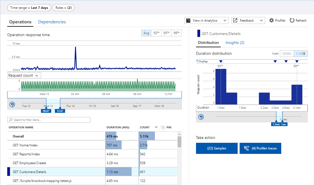314x185 pixels.
Task: Click the Profiler label icon in the distribution chart
Action: pos(197,62)
